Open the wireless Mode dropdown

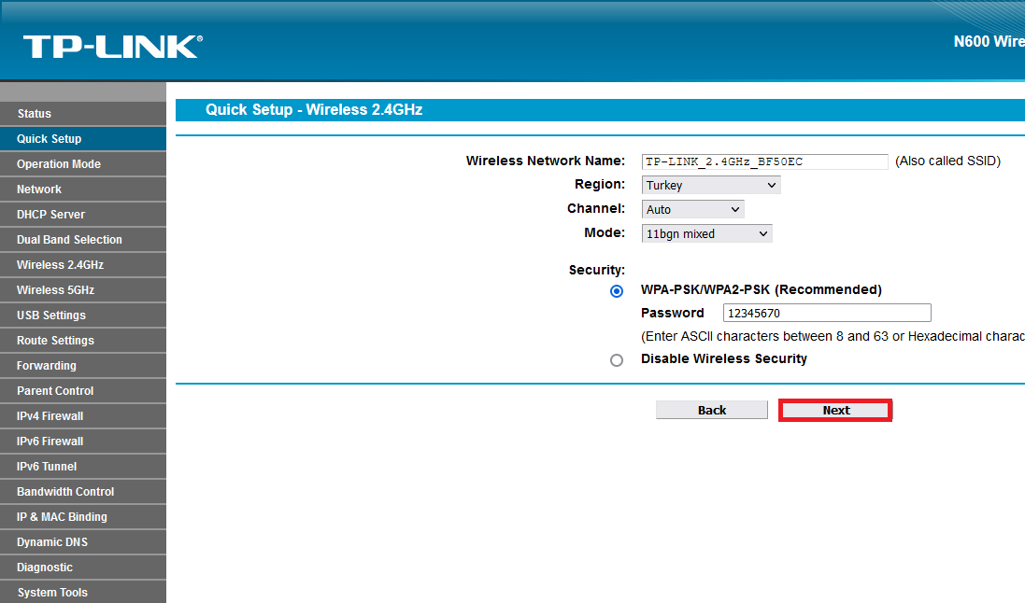coord(705,232)
